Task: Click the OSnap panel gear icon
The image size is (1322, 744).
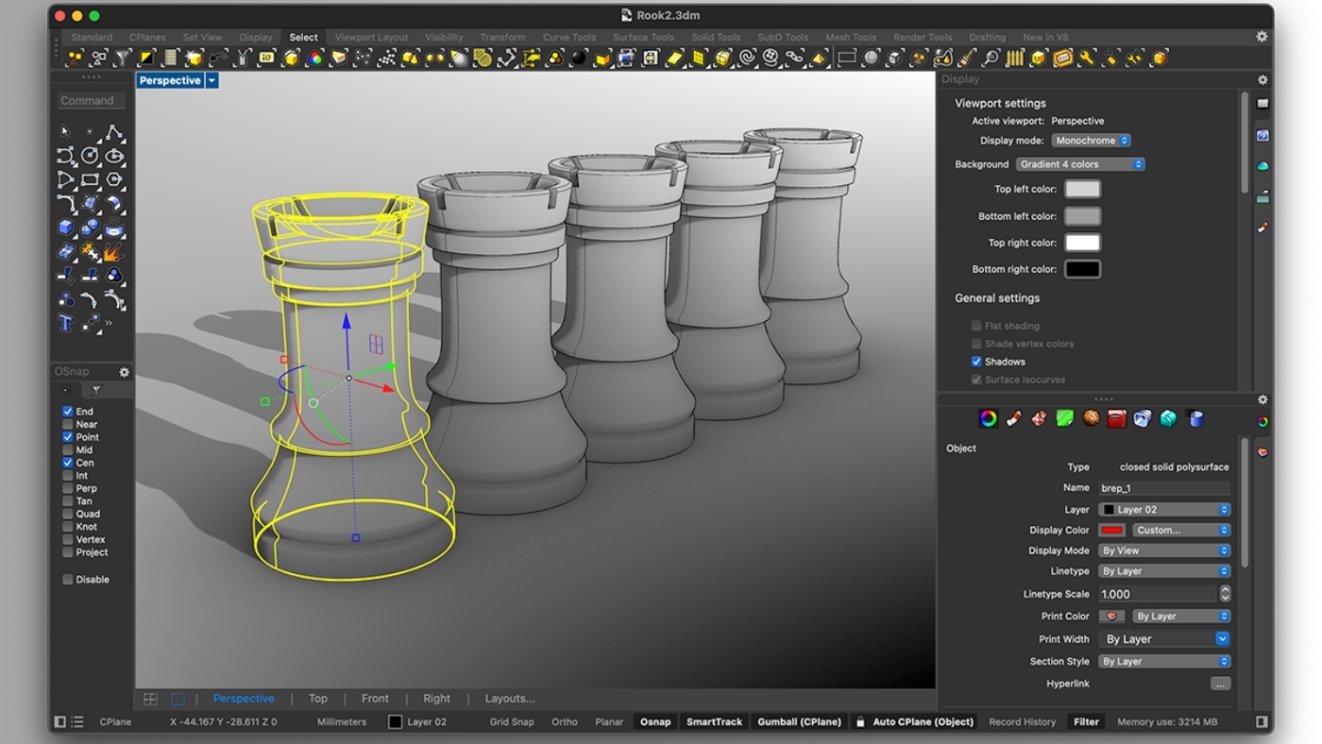Action: 124,372
